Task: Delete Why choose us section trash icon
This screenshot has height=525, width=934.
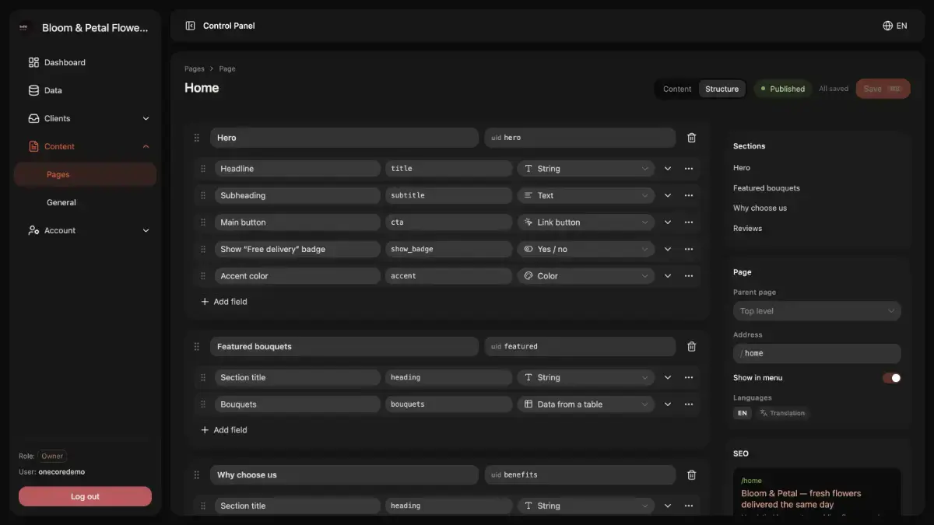Action: point(691,475)
